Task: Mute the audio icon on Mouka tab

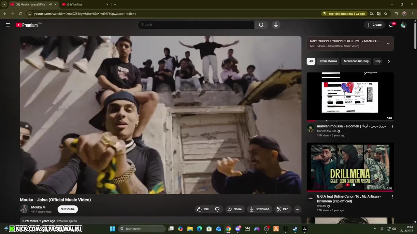Action: tap(50, 4)
